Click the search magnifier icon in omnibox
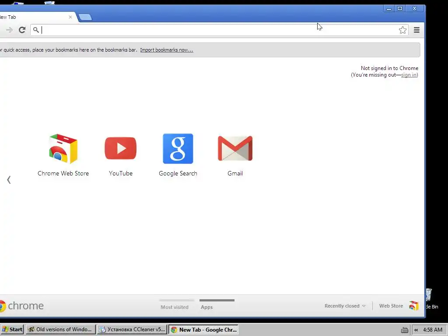This screenshot has height=336, width=448. [36, 30]
